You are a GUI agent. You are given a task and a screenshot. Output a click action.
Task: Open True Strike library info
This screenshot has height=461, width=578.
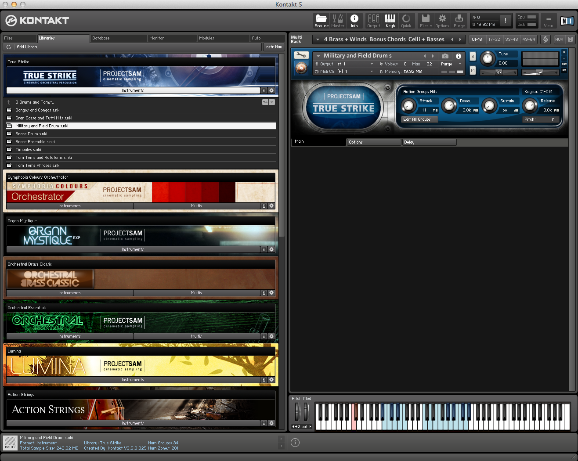point(264,90)
